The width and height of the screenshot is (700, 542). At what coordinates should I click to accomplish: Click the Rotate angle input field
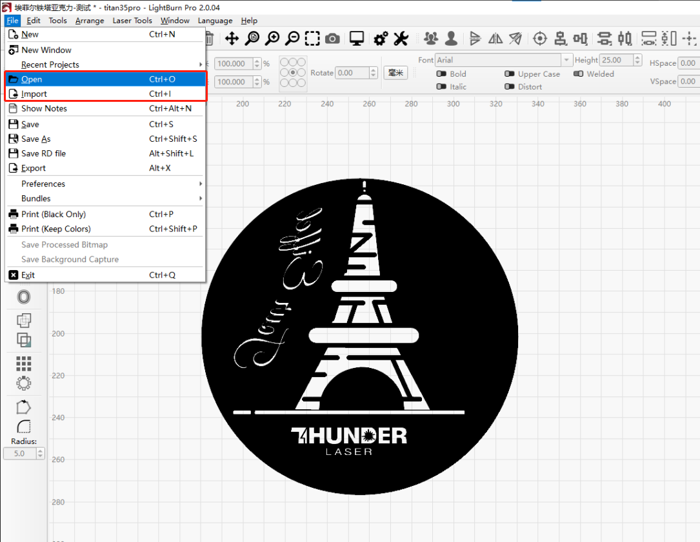[353, 73]
